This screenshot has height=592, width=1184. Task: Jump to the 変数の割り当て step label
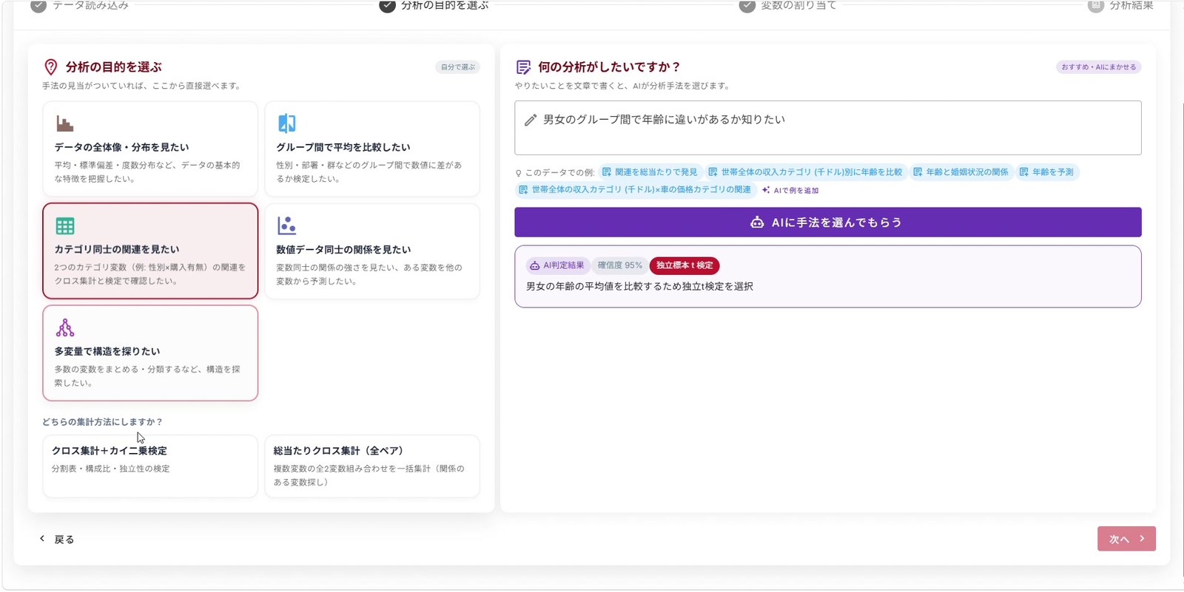[x=798, y=6]
